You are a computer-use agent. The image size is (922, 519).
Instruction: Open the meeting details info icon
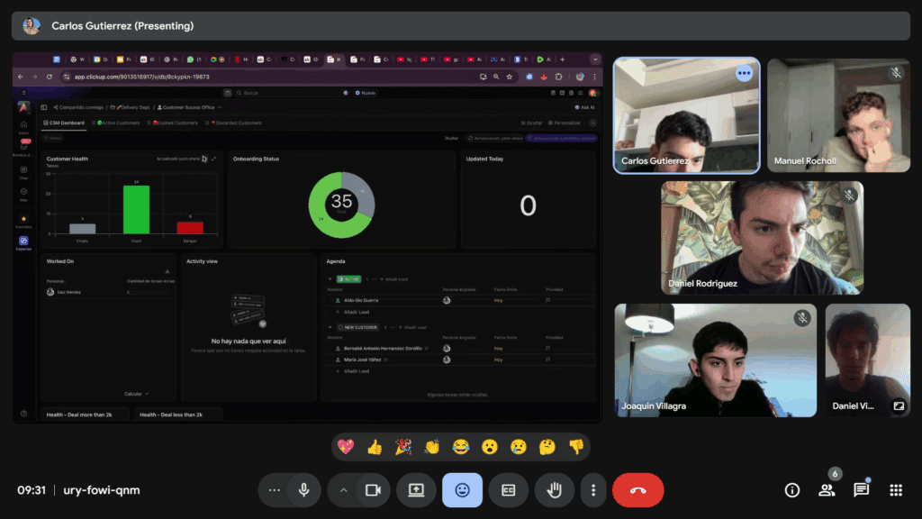(792, 490)
